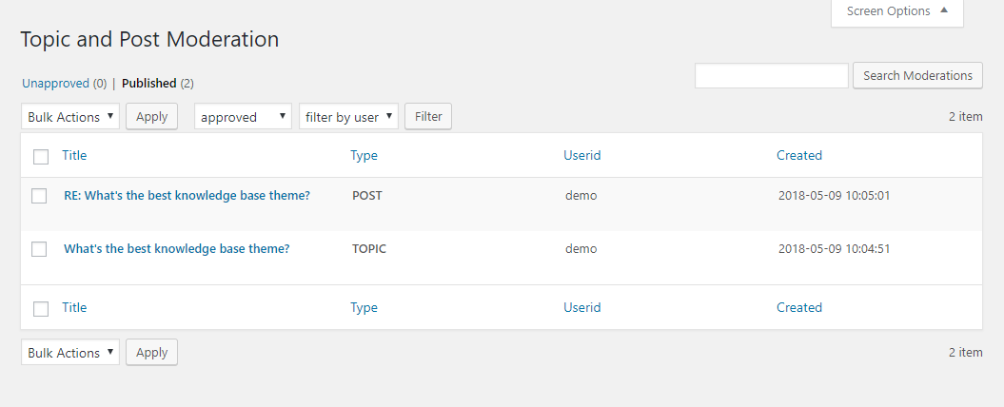Click the Filter button
1004x407 pixels.
[x=428, y=117]
